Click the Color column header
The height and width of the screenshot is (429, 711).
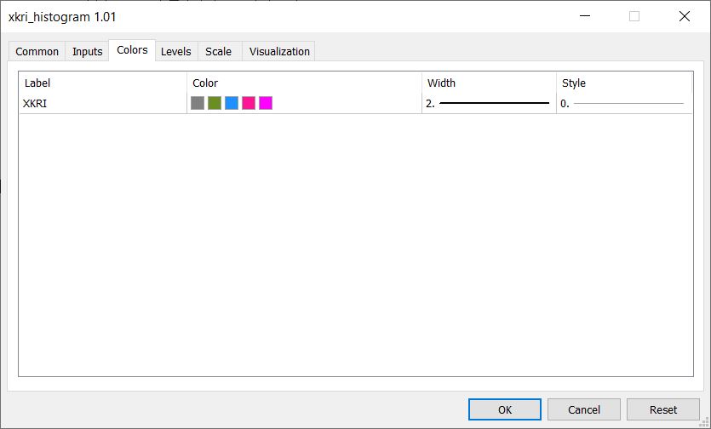coord(205,83)
